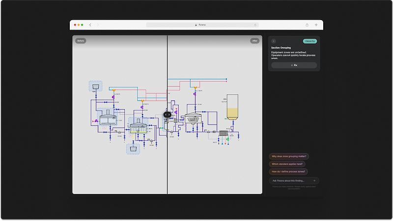Focus the Ask Flowra about this finding field
The height and width of the screenshot is (221, 393).
[294, 180]
